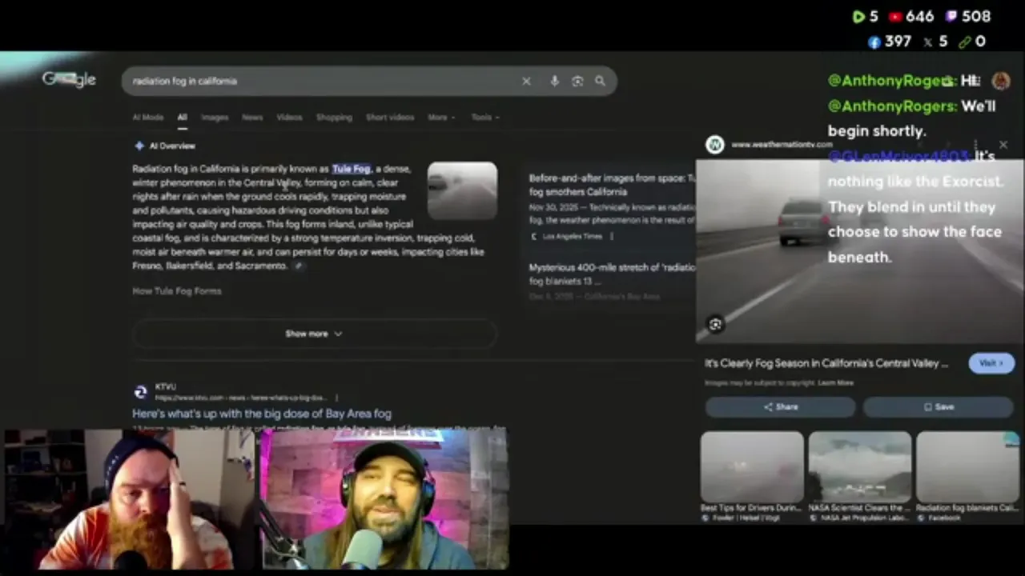This screenshot has width=1025, height=576.
Task: Start voice search with the microphone icon
Action: (554, 81)
